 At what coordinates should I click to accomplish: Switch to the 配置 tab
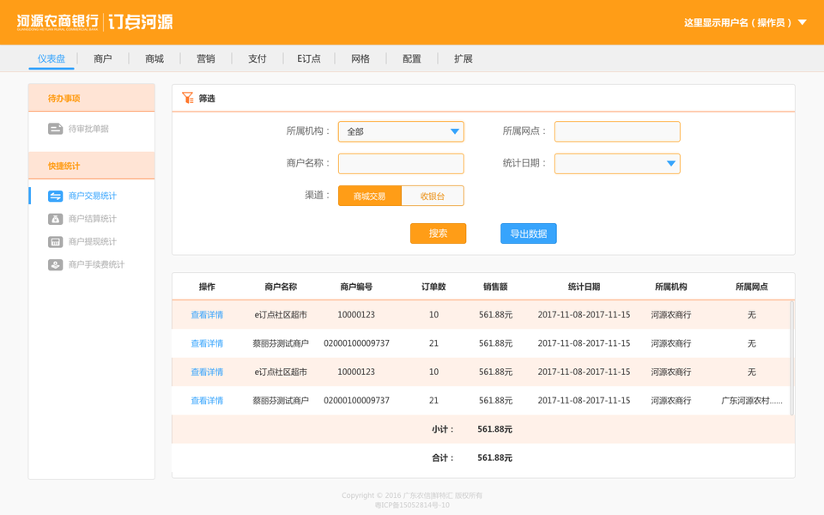(411, 59)
